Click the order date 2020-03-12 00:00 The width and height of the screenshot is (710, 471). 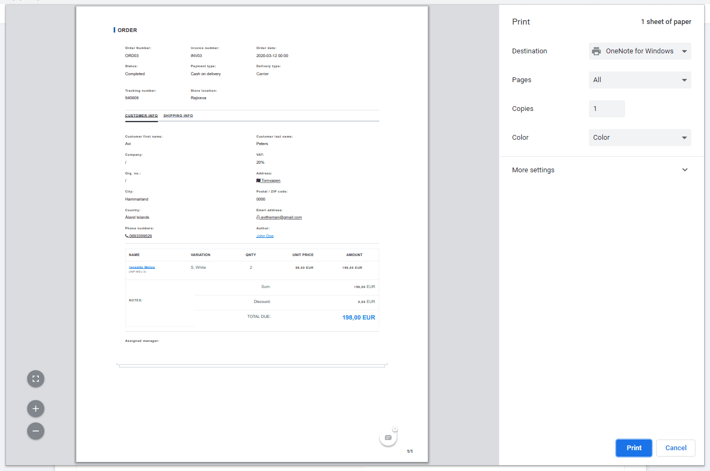[x=272, y=55]
